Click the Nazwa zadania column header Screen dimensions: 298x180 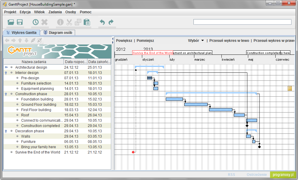[34, 62]
